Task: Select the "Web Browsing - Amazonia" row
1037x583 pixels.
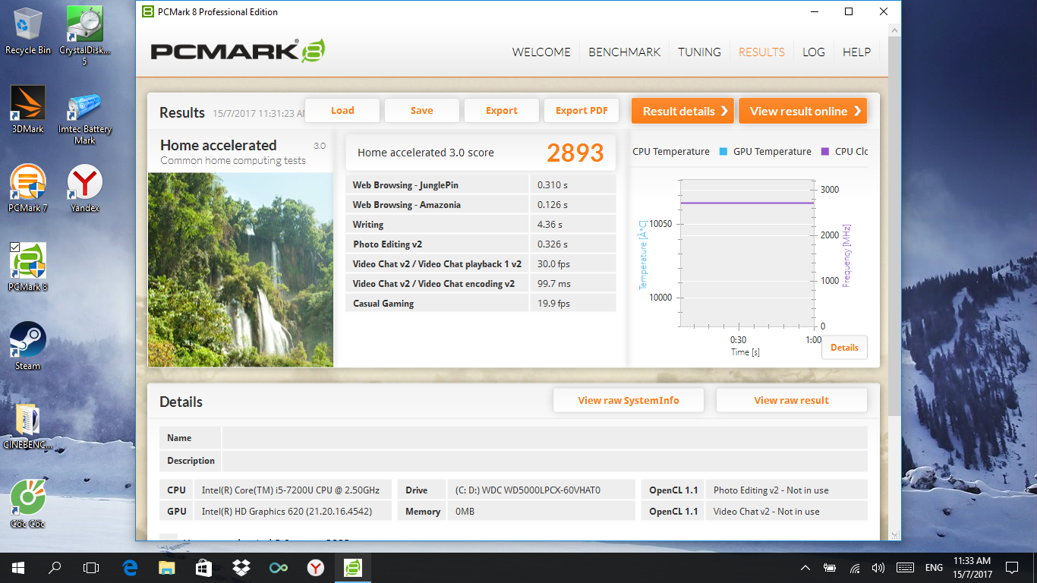Action: tap(481, 205)
